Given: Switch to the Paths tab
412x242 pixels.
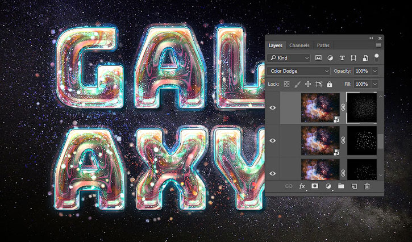Looking at the screenshot, I should pos(323,45).
